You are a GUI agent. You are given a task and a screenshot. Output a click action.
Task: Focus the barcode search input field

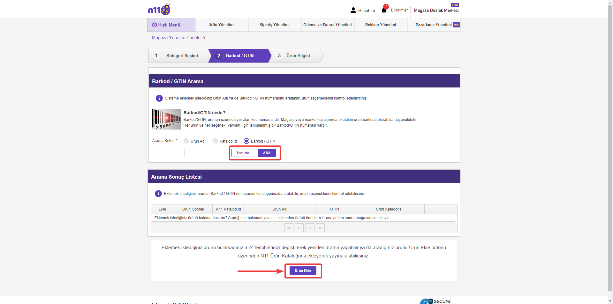point(207,153)
